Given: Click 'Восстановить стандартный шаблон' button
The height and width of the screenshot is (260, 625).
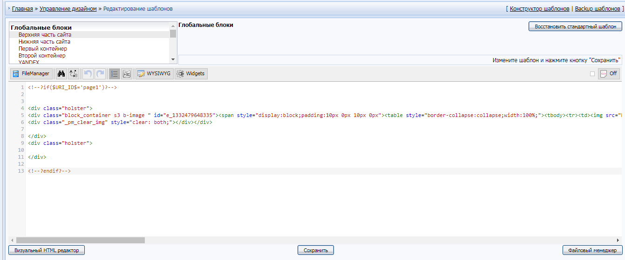Looking at the screenshot, I should point(575,26).
